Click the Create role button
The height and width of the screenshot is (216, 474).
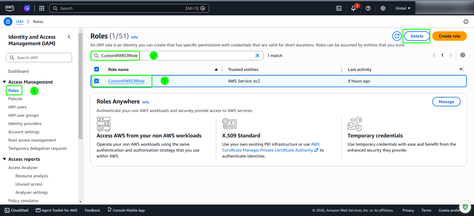pyautogui.click(x=449, y=36)
